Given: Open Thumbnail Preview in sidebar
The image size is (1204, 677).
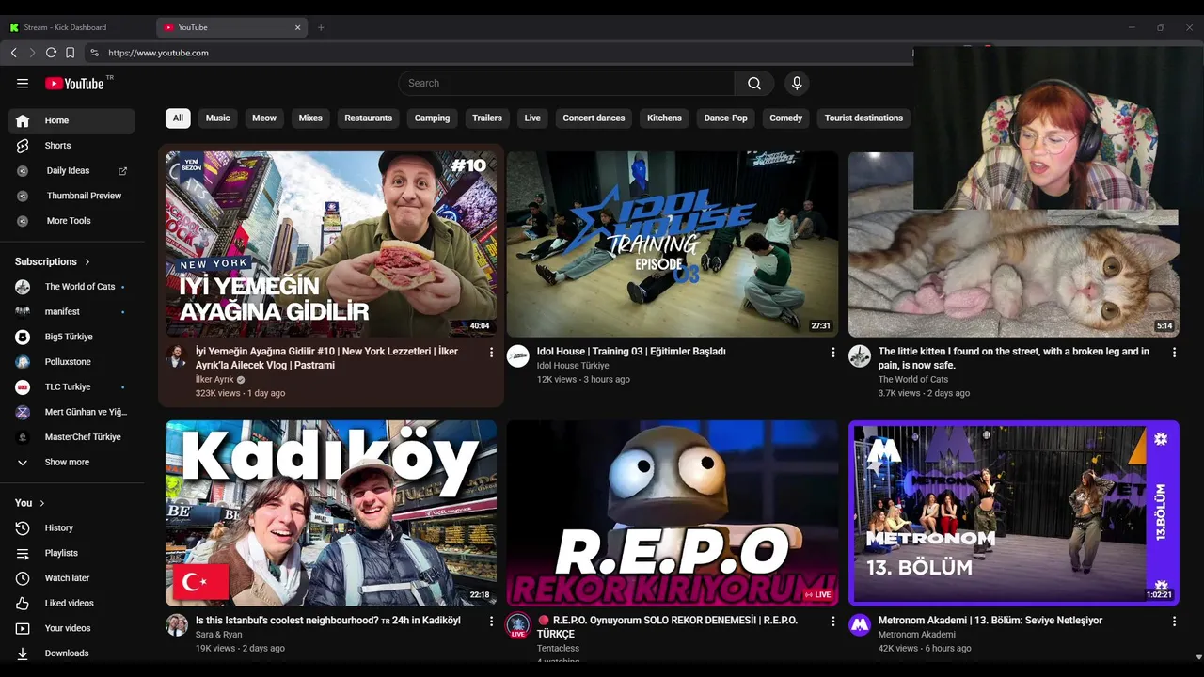Looking at the screenshot, I should 71,196.
